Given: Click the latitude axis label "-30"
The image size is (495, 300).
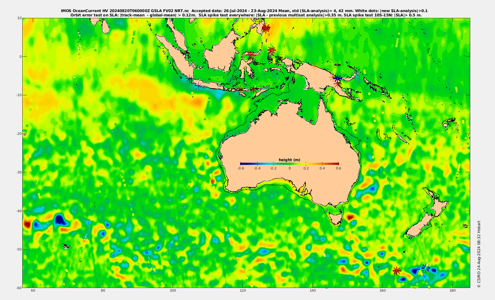Looking at the screenshot, I should pos(18,172).
